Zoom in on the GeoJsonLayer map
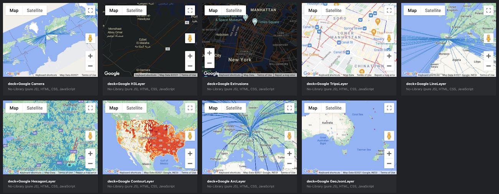 pyautogui.click(x=389, y=153)
